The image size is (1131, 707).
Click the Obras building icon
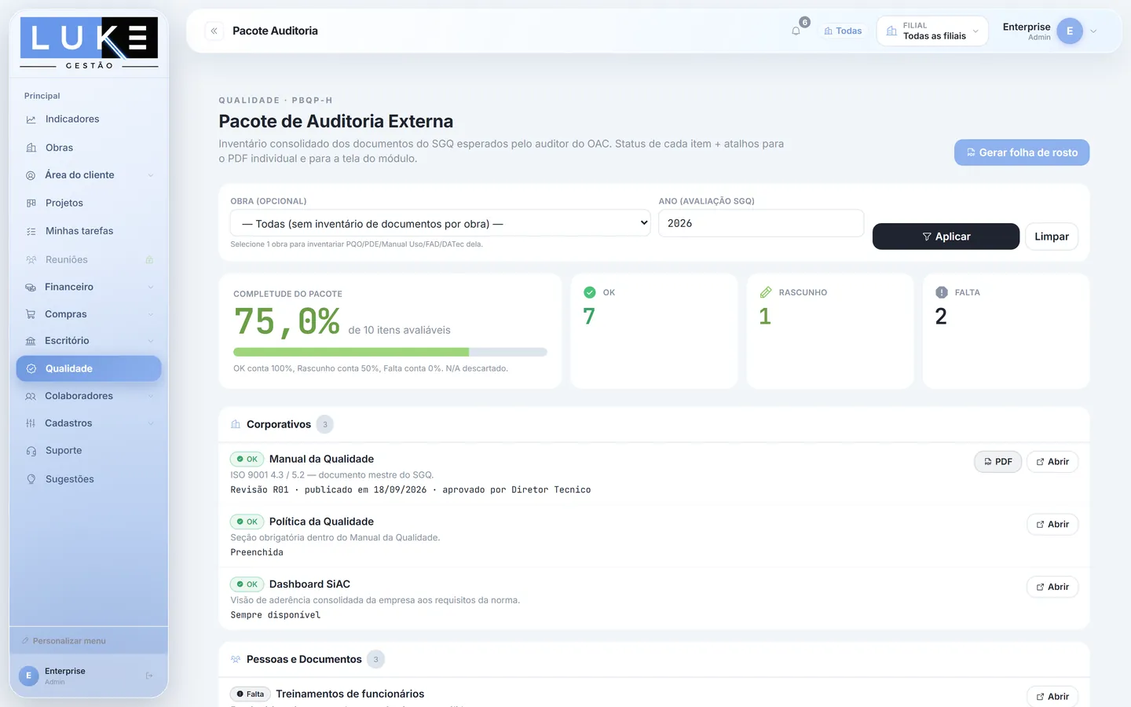tap(31, 148)
